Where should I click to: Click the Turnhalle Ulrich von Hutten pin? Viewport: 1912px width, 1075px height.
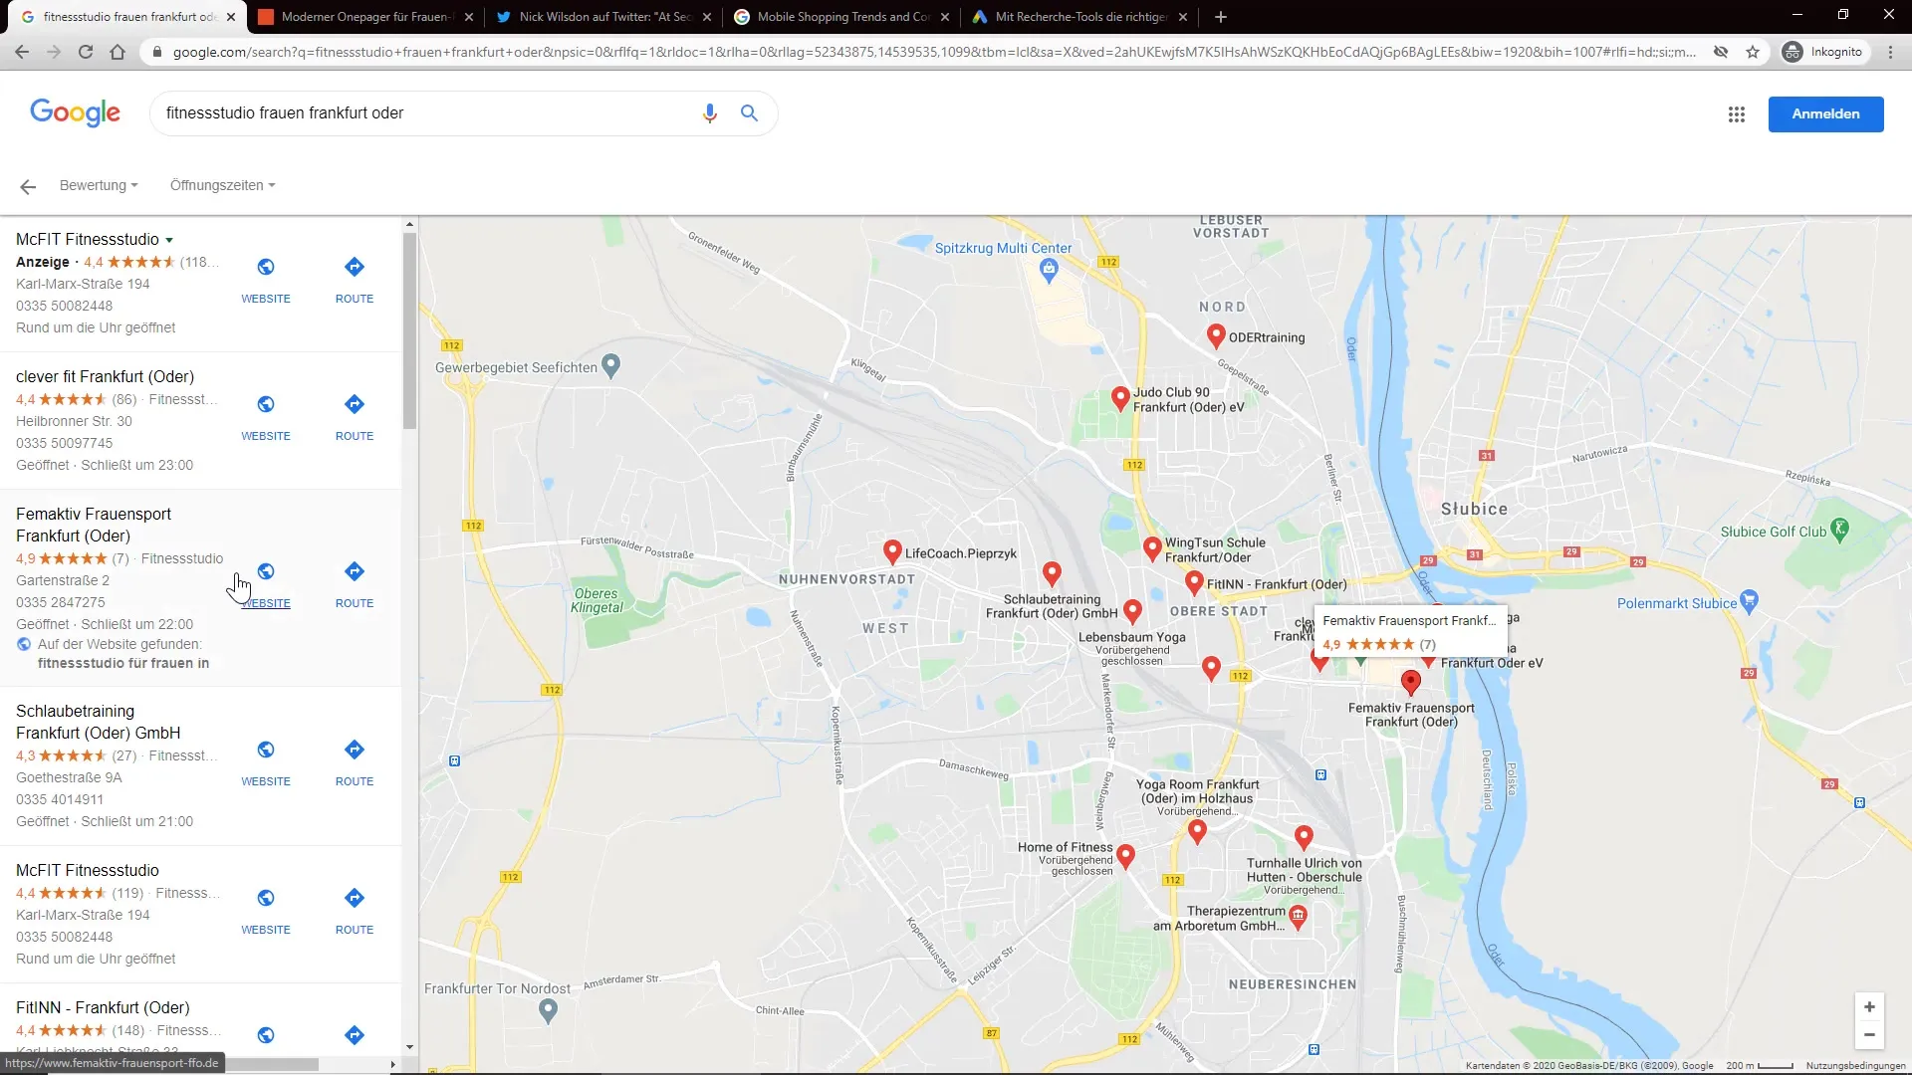(1304, 837)
